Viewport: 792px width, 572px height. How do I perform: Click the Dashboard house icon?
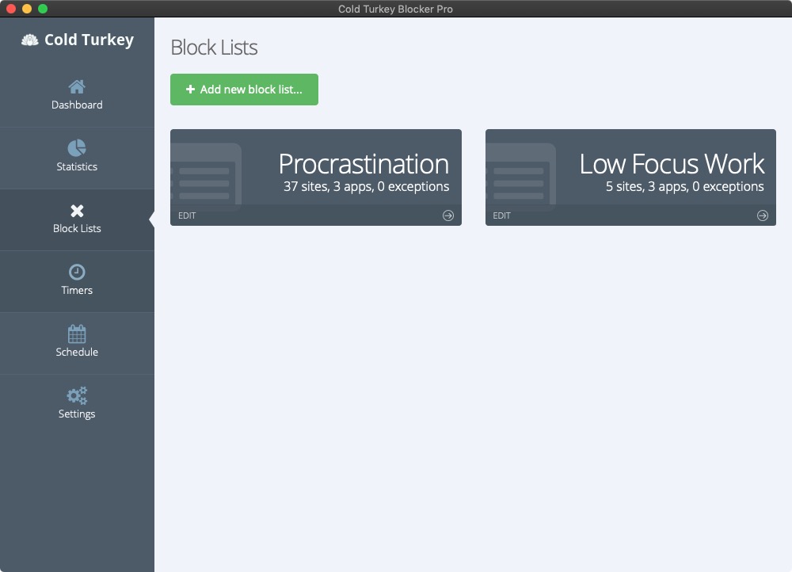(77, 87)
